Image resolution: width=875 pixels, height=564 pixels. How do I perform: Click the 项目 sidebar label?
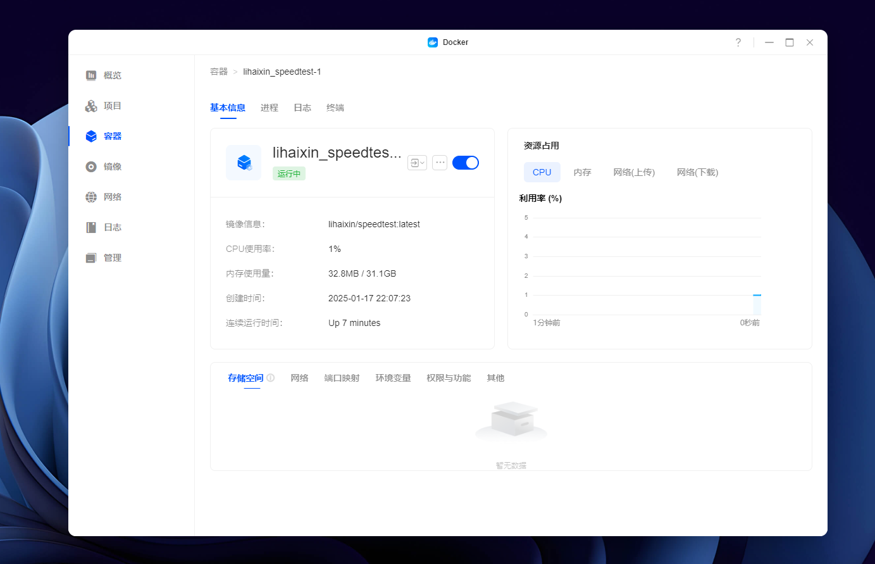pos(113,106)
